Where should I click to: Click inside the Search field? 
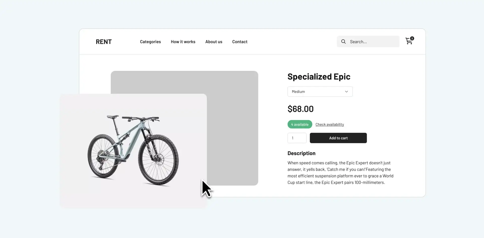click(371, 41)
